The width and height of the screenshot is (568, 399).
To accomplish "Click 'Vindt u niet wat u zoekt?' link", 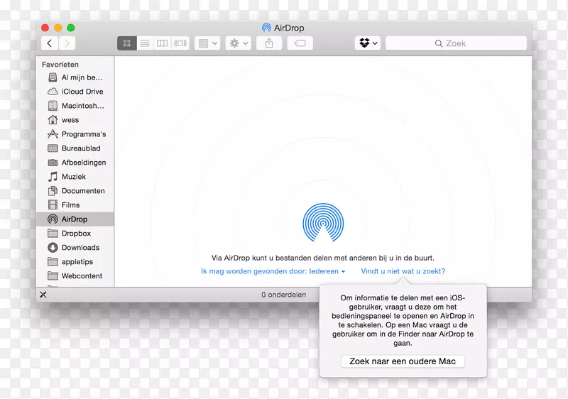I will pyautogui.click(x=403, y=271).
